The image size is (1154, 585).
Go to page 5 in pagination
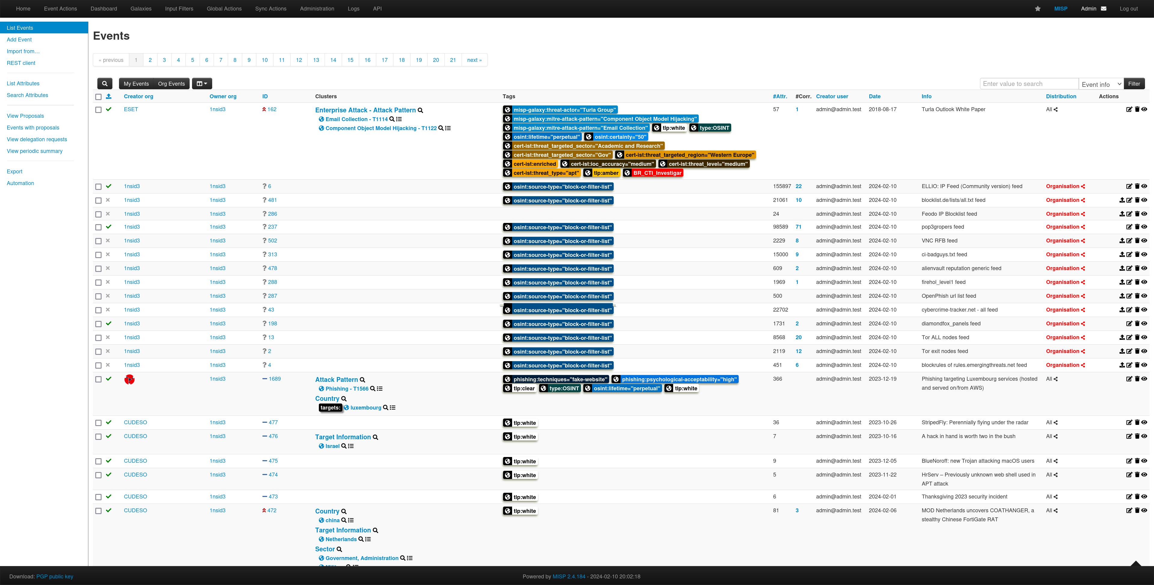193,60
